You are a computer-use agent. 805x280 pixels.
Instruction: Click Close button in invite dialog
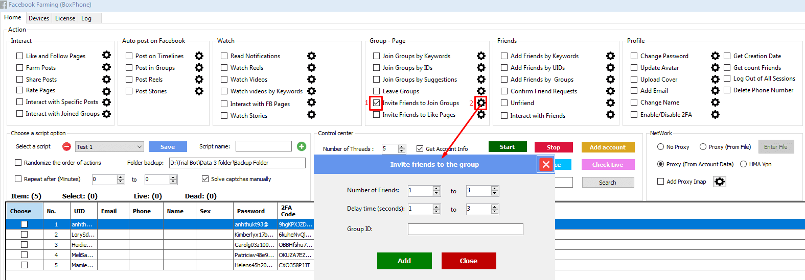[469, 261]
